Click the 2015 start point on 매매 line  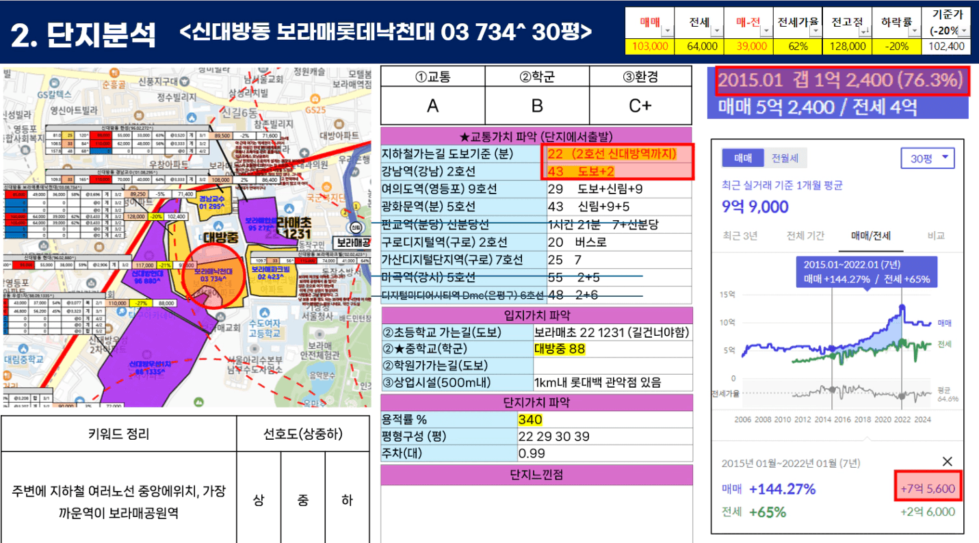point(832,347)
